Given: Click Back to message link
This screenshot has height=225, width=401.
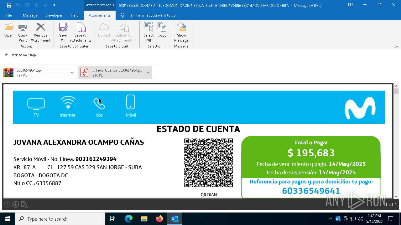Looking at the screenshot, I should coord(21,55).
